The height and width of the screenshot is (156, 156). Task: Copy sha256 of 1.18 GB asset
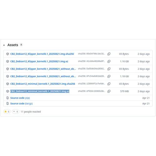coord(109,76)
